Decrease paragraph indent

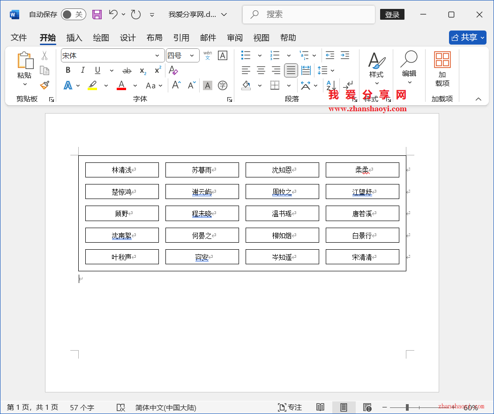[x=330, y=55]
